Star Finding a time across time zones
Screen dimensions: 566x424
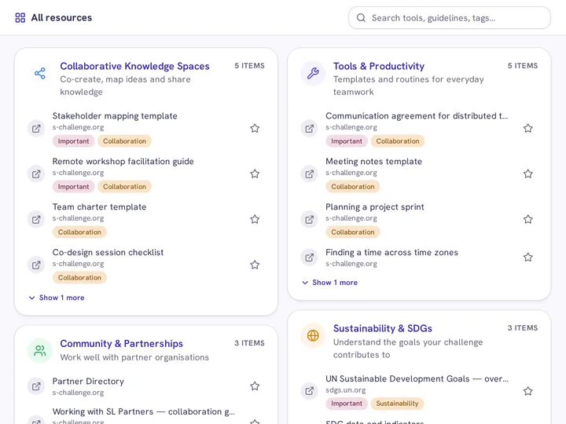click(528, 258)
